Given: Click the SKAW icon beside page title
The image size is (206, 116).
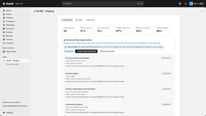Looking at the screenshot, I should (35, 11).
